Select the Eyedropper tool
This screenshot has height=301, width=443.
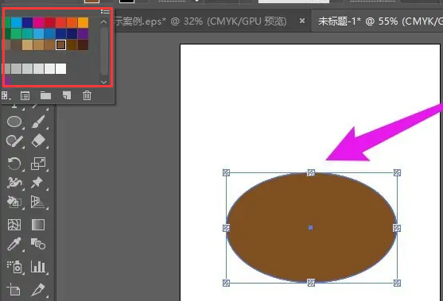[x=14, y=244]
